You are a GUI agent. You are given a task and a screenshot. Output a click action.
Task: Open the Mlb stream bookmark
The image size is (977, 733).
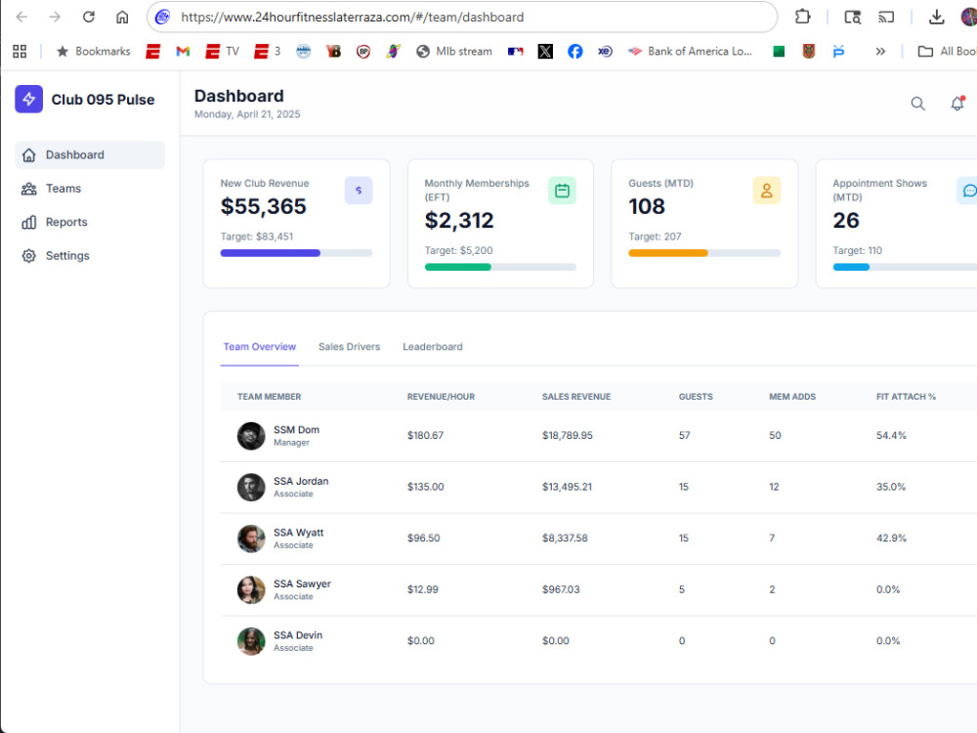coord(454,51)
